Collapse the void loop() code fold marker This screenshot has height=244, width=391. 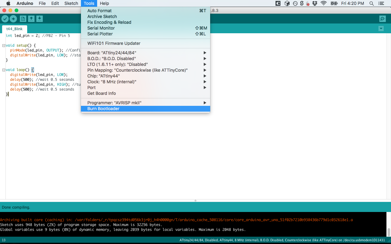coord(3,70)
